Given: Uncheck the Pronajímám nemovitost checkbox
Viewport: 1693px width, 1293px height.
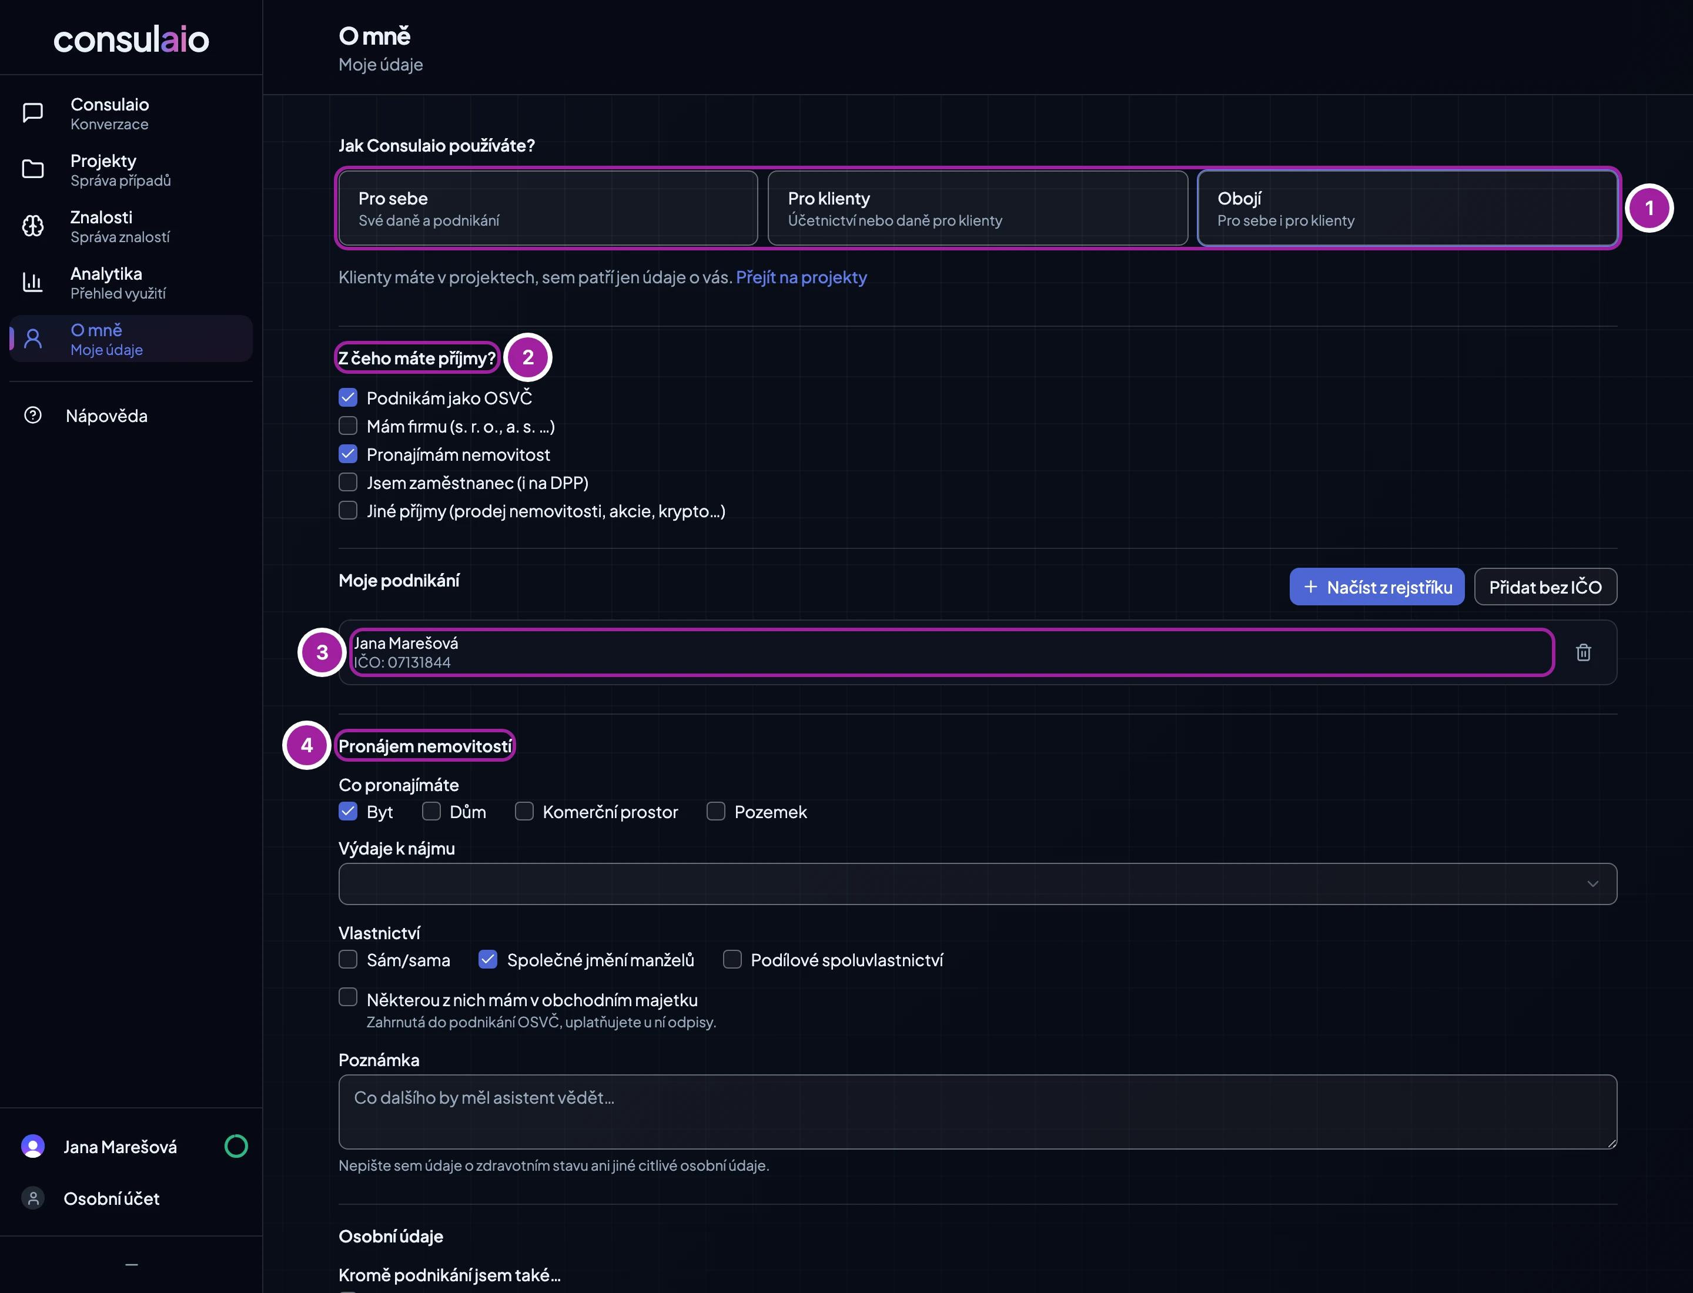Looking at the screenshot, I should [x=348, y=454].
